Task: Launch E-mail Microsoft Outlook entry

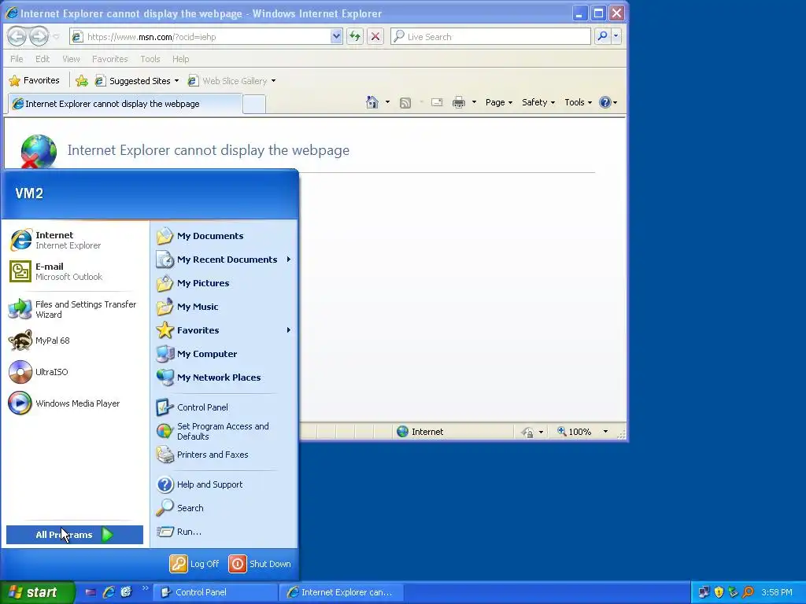Action: [x=75, y=271]
